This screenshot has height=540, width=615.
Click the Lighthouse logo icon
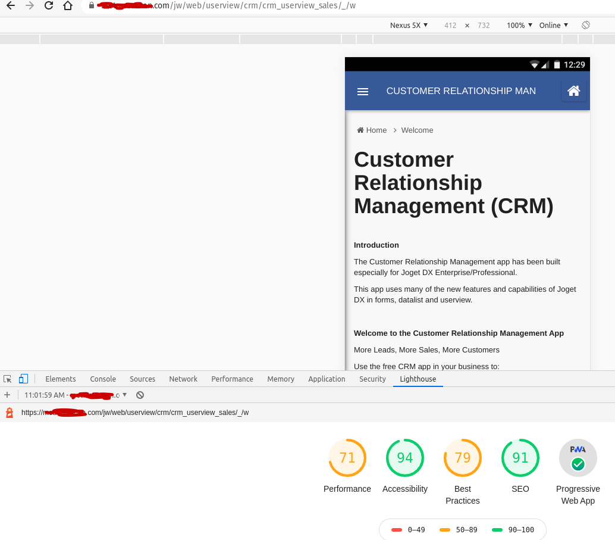click(10, 413)
